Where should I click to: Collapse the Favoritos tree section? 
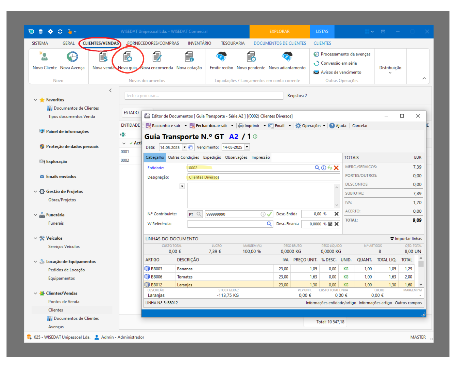tap(35, 100)
